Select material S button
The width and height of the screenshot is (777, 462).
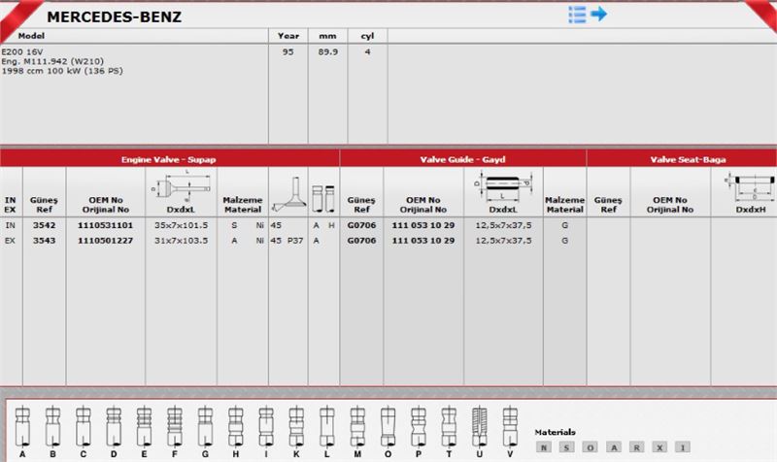pos(566,447)
